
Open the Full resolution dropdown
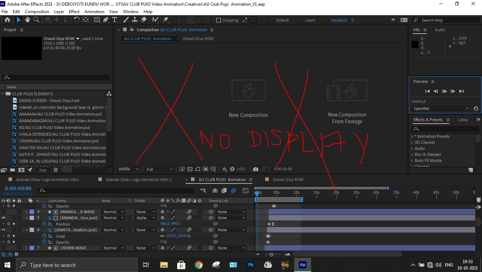pos(160,169)
